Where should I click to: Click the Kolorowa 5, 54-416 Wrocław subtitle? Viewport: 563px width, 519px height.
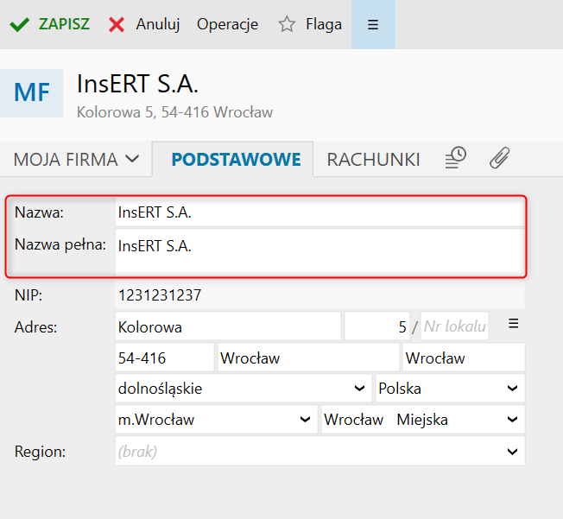(175, 112)
